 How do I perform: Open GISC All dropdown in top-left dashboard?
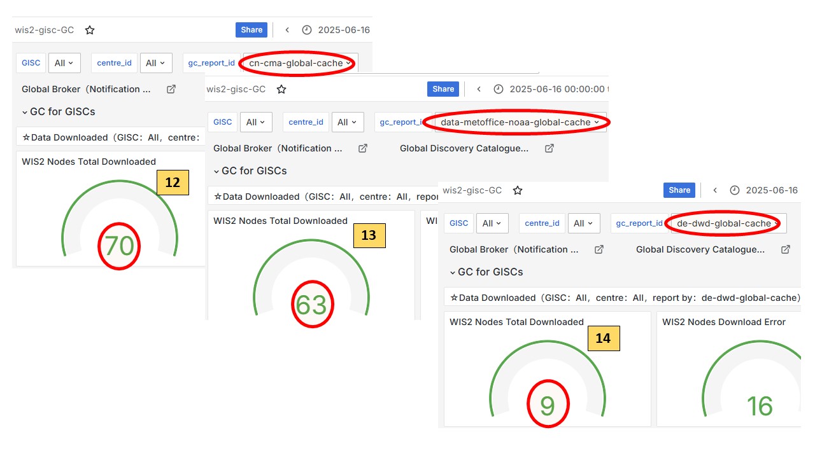(64, 63)
